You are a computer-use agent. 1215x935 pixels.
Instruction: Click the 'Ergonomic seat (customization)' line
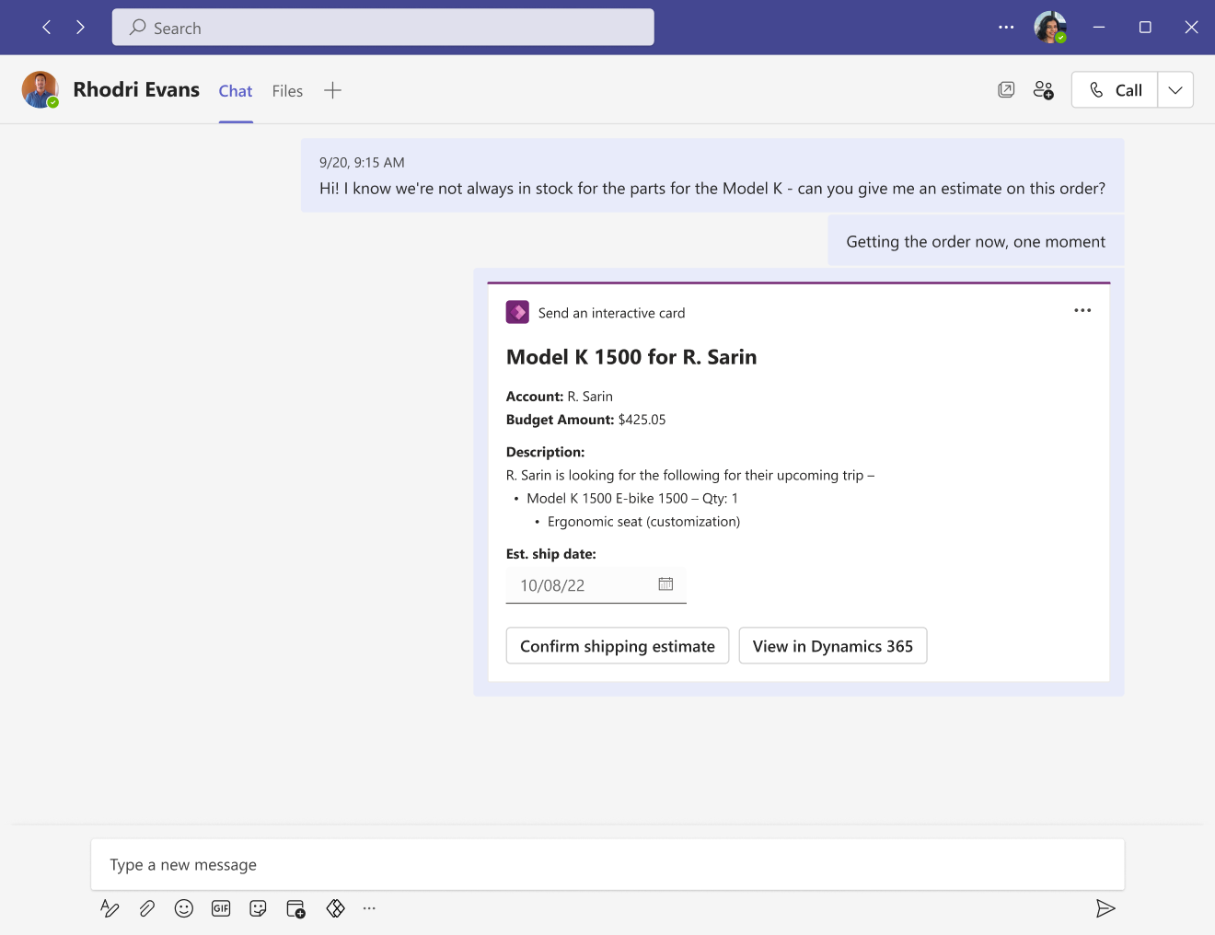(643, 522)
